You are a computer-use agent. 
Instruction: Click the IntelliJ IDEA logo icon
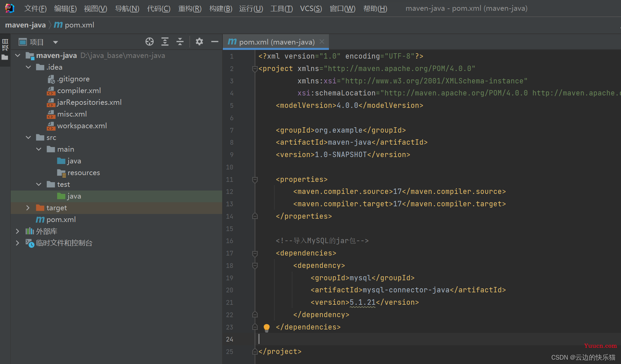(x=9, y=8)
